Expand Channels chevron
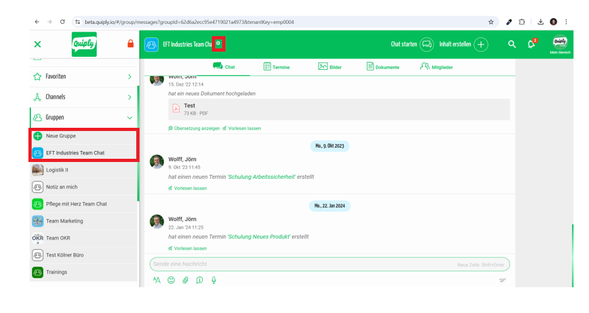The width and height of the screenshot is (589, 313). click(x=130, y=97)
